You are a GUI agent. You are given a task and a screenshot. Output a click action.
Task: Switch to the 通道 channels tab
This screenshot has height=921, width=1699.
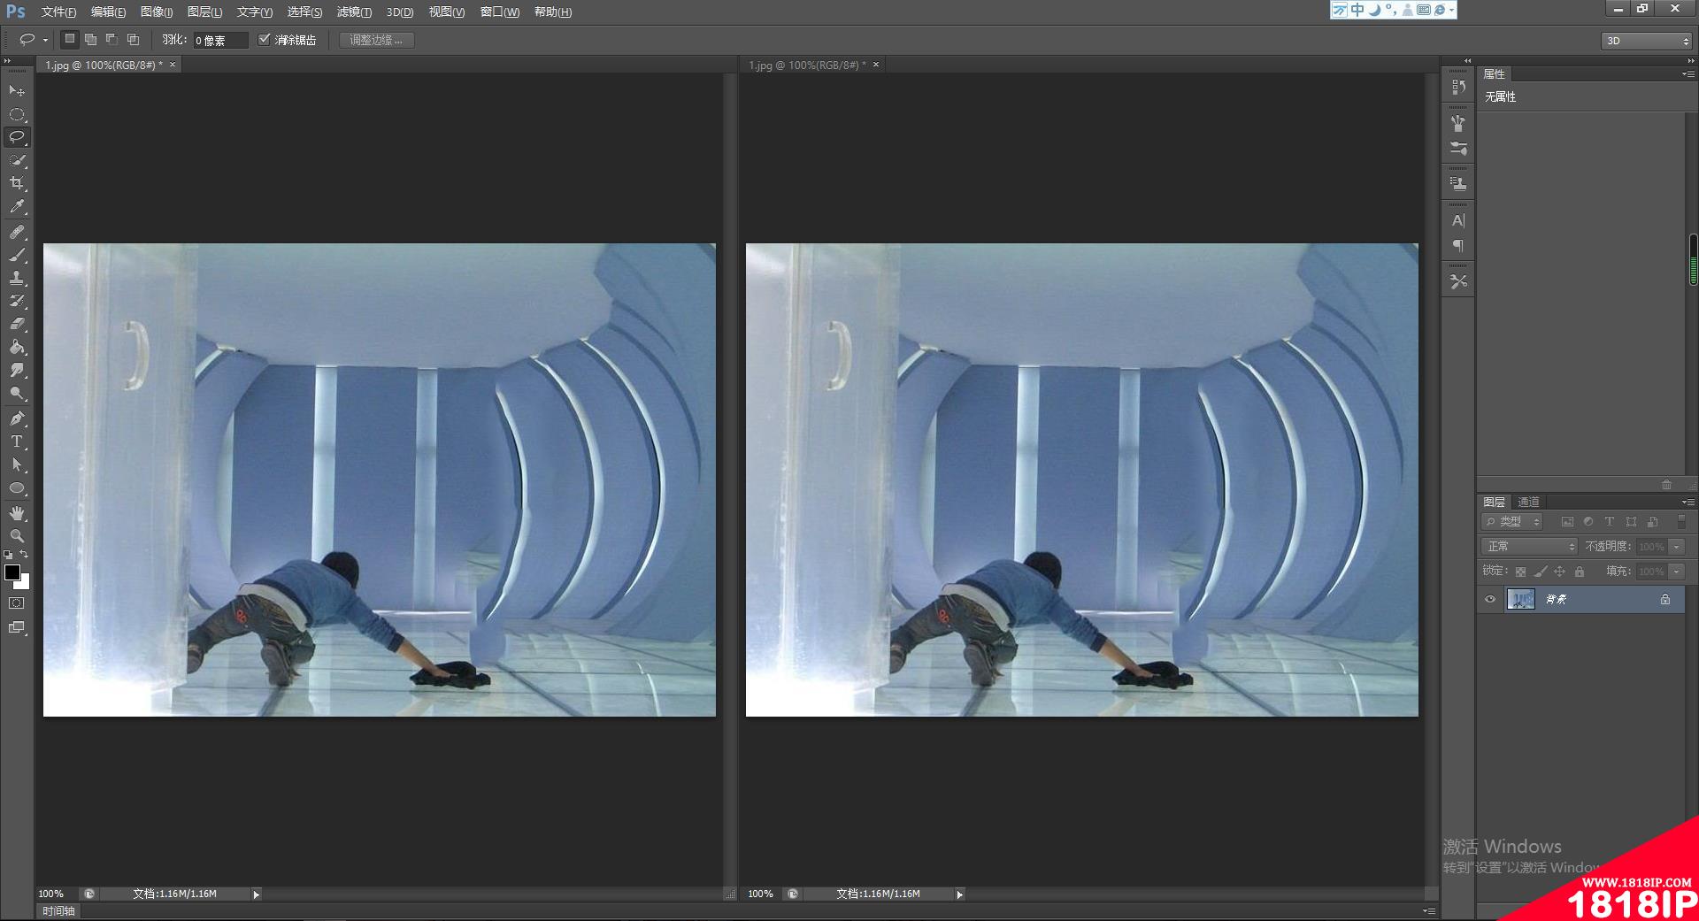pyautogui.click(x=1528, y=502)
